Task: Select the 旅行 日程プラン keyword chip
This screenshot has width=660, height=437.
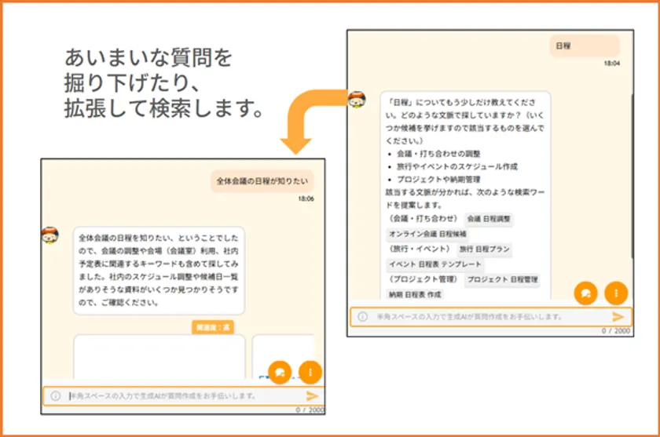Action: [485, 249]
